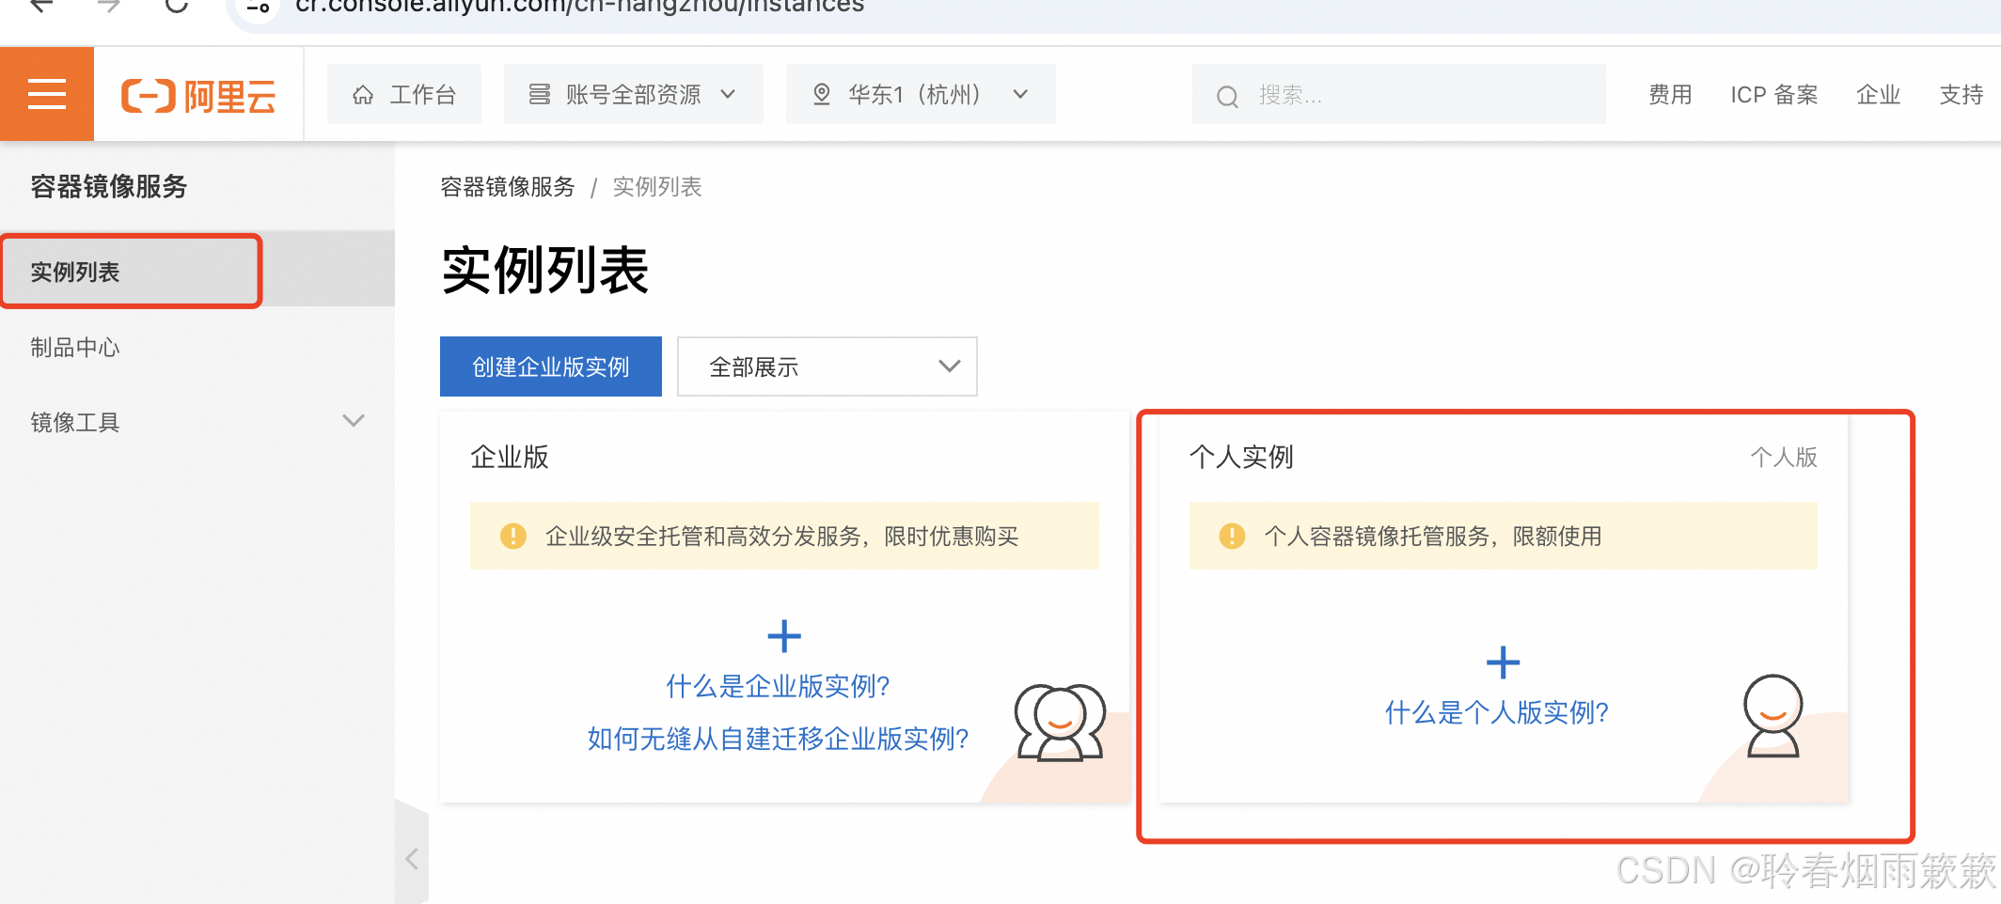
Task: Click the magnifier search icon
Action: click(1227, 96)
